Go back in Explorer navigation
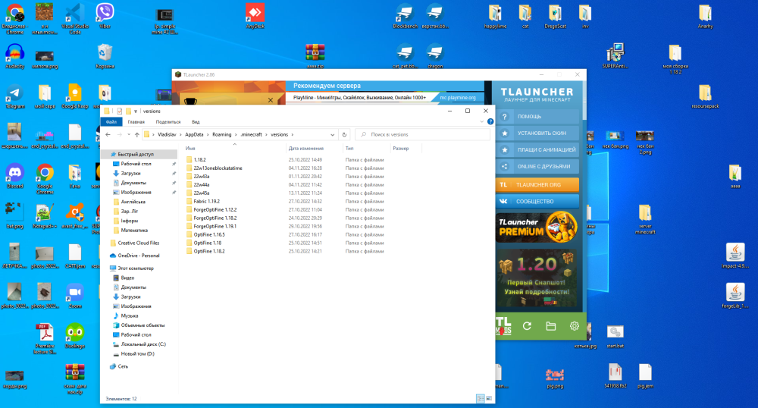Image resolution: width=758 pixels, height=408 pixels. 108,135
